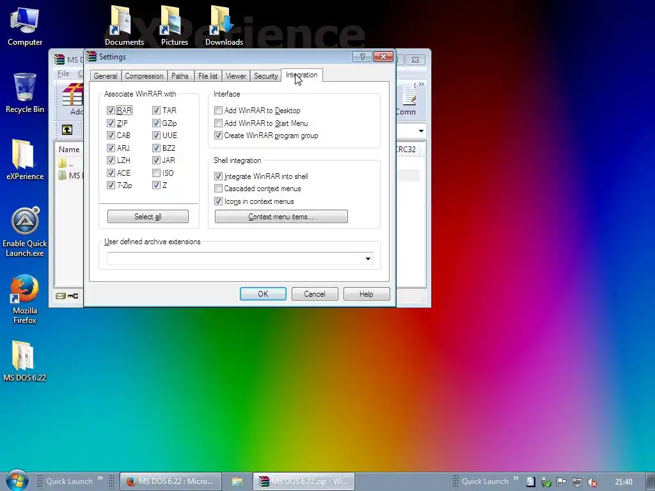This screenshot has height=491, width=655.
Task: Open the Security tab
Action: coord(265,76)
